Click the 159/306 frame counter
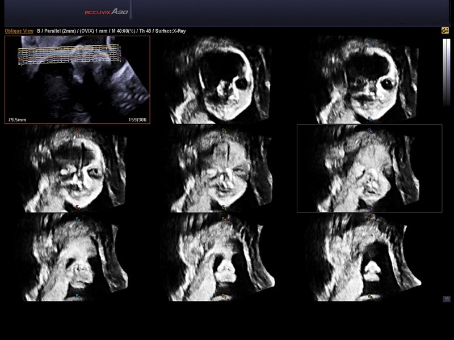This screenshot has height=340, width=454. pyautogui.click(x=137, y=120)
